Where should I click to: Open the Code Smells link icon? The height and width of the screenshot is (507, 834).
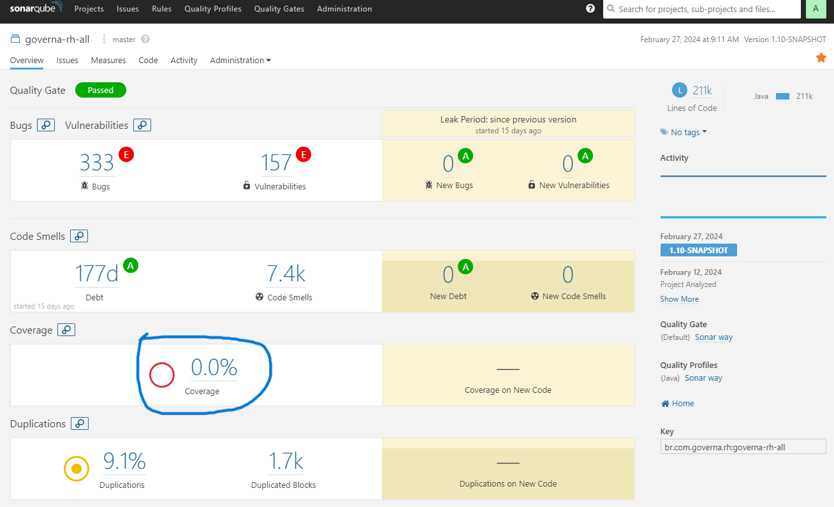pos(79,236)
